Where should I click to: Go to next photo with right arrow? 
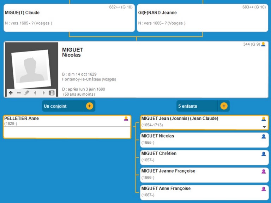click(x=44, y=93)
